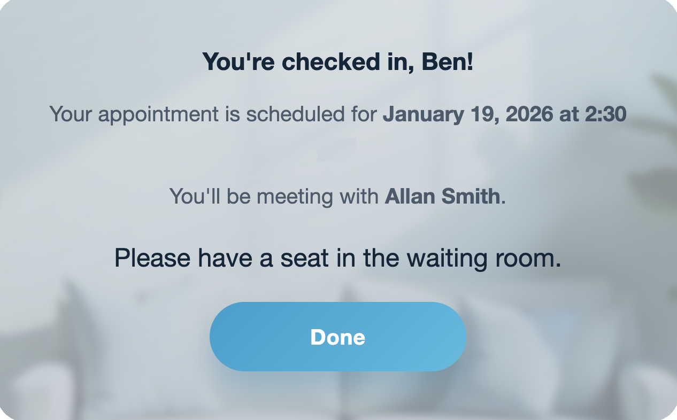Click the time 2:30 in the appointment text
Viewport: 677px width, 420px height.
[609, 114]
